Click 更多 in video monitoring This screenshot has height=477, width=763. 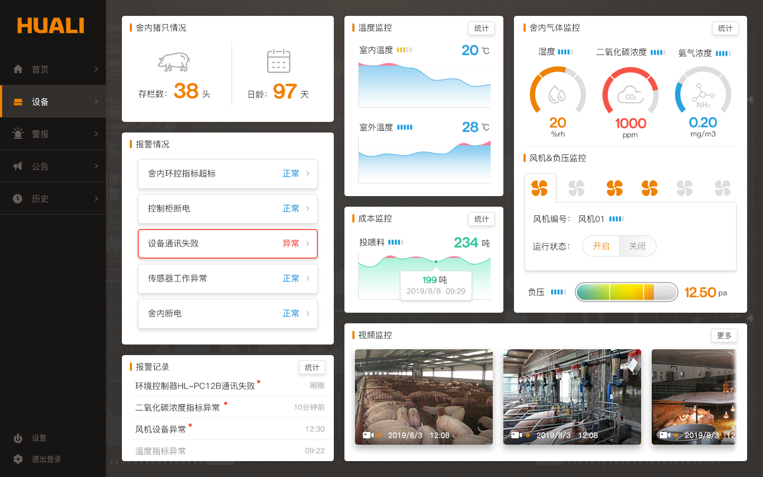724,335
